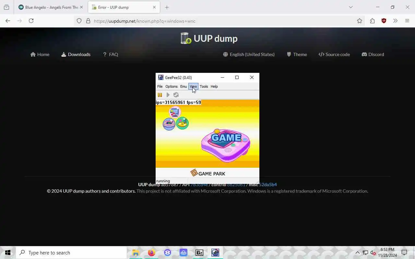Click the GAME PARK logo
Screen dimensions: 415x259
(208, 173)
